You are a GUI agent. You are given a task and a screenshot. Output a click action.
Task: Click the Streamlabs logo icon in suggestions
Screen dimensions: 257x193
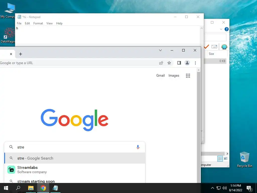coord(11,170)
